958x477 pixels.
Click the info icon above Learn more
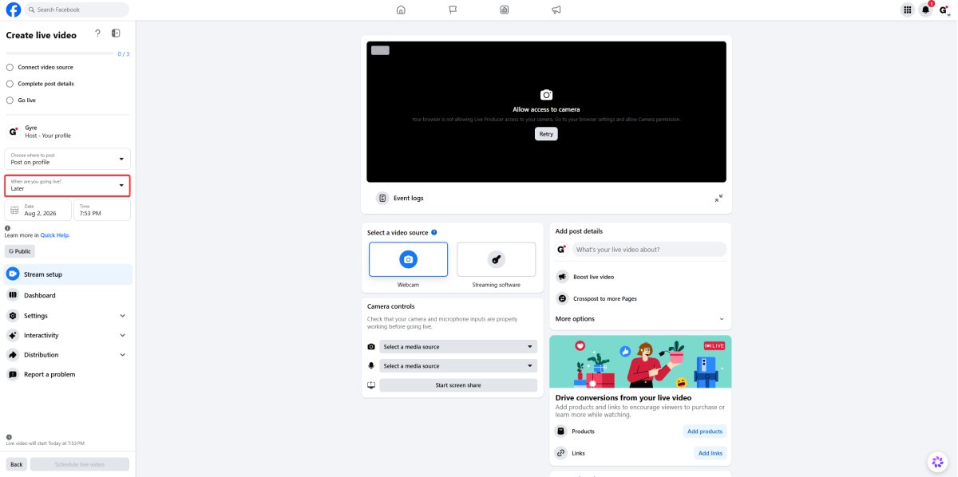click(7, 228)
